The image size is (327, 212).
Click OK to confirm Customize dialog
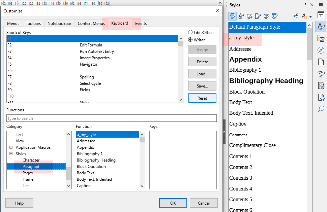[x=173, y=203]
